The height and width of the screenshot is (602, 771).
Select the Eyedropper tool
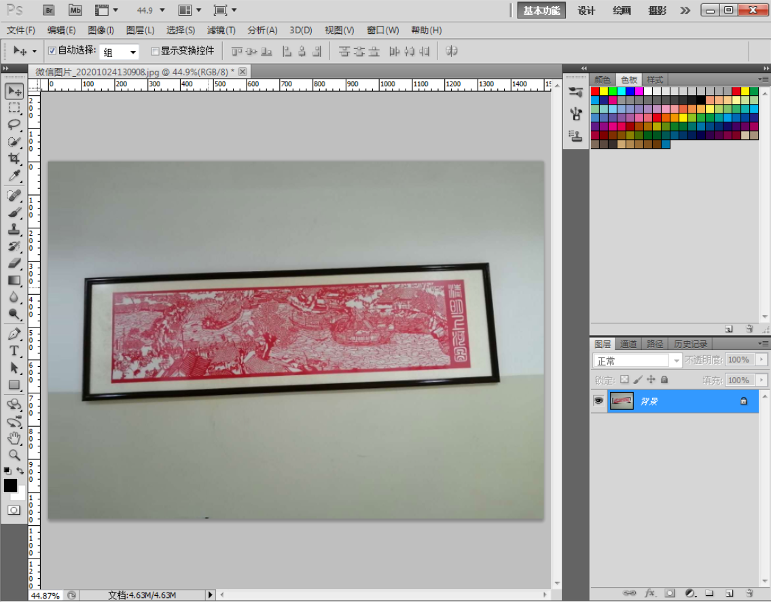click(x=14, y=175)
